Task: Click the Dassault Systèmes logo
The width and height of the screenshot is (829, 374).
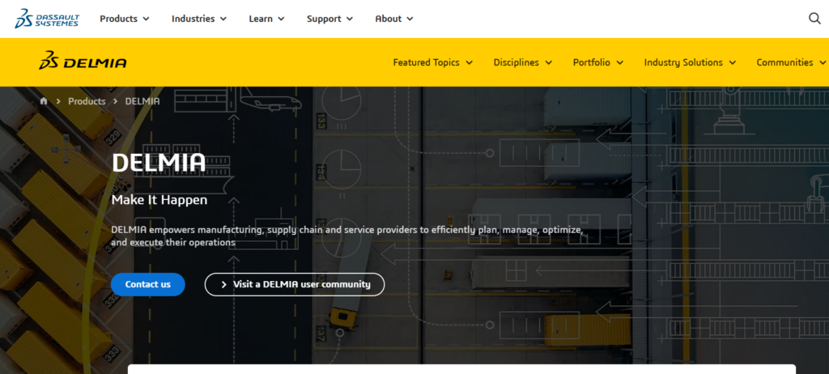Action: [46, 18]
